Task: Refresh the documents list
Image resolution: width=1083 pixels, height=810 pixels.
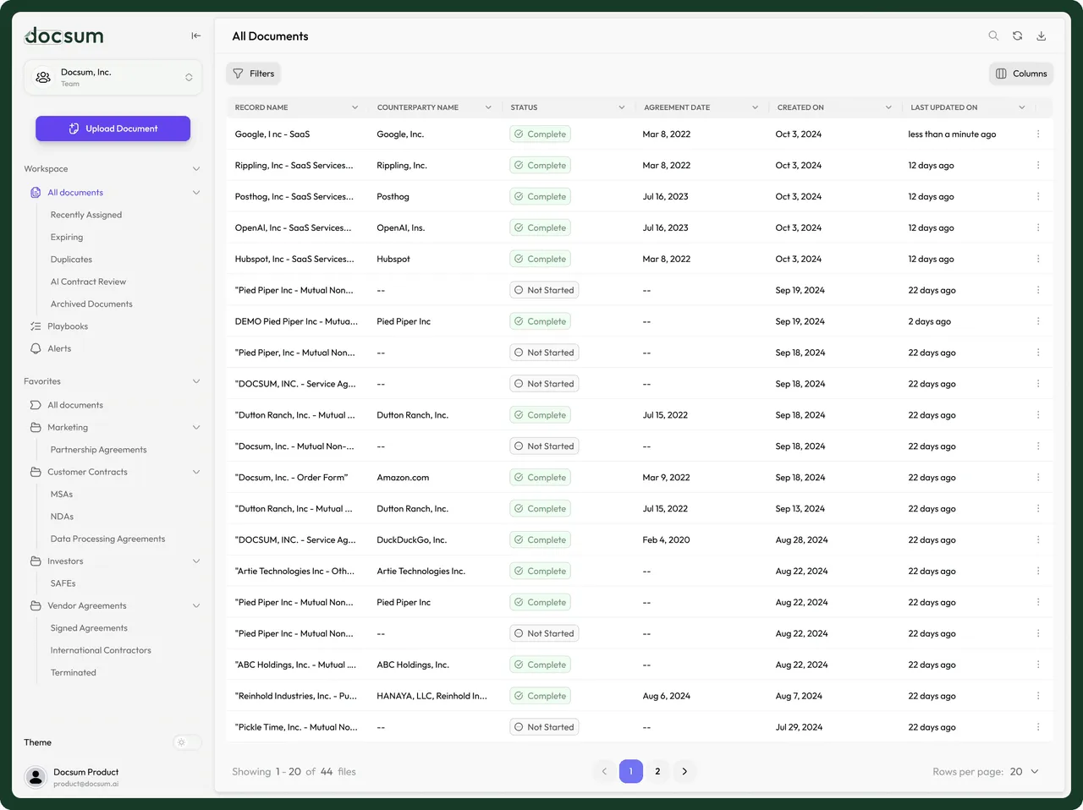Action: pos(1017,36)
